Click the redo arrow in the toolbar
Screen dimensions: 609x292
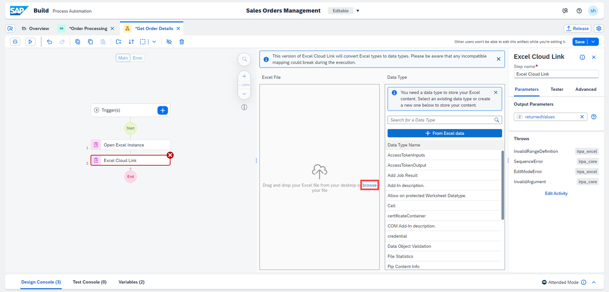point(62,42)
